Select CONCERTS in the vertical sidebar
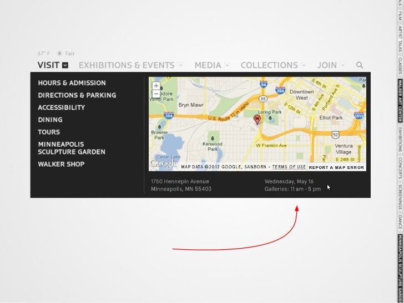The width and height of the screenshot is (404, 303). [x=400, y=168]
